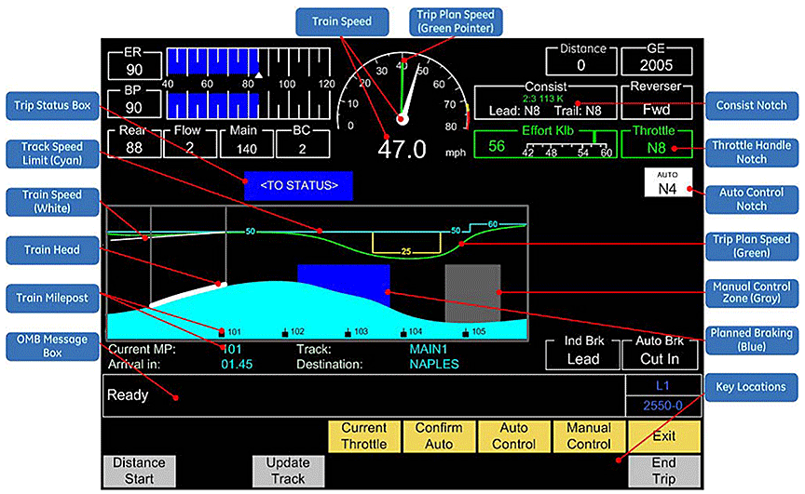
Task: Click the yellow Exit button
Action: (663, 436)
